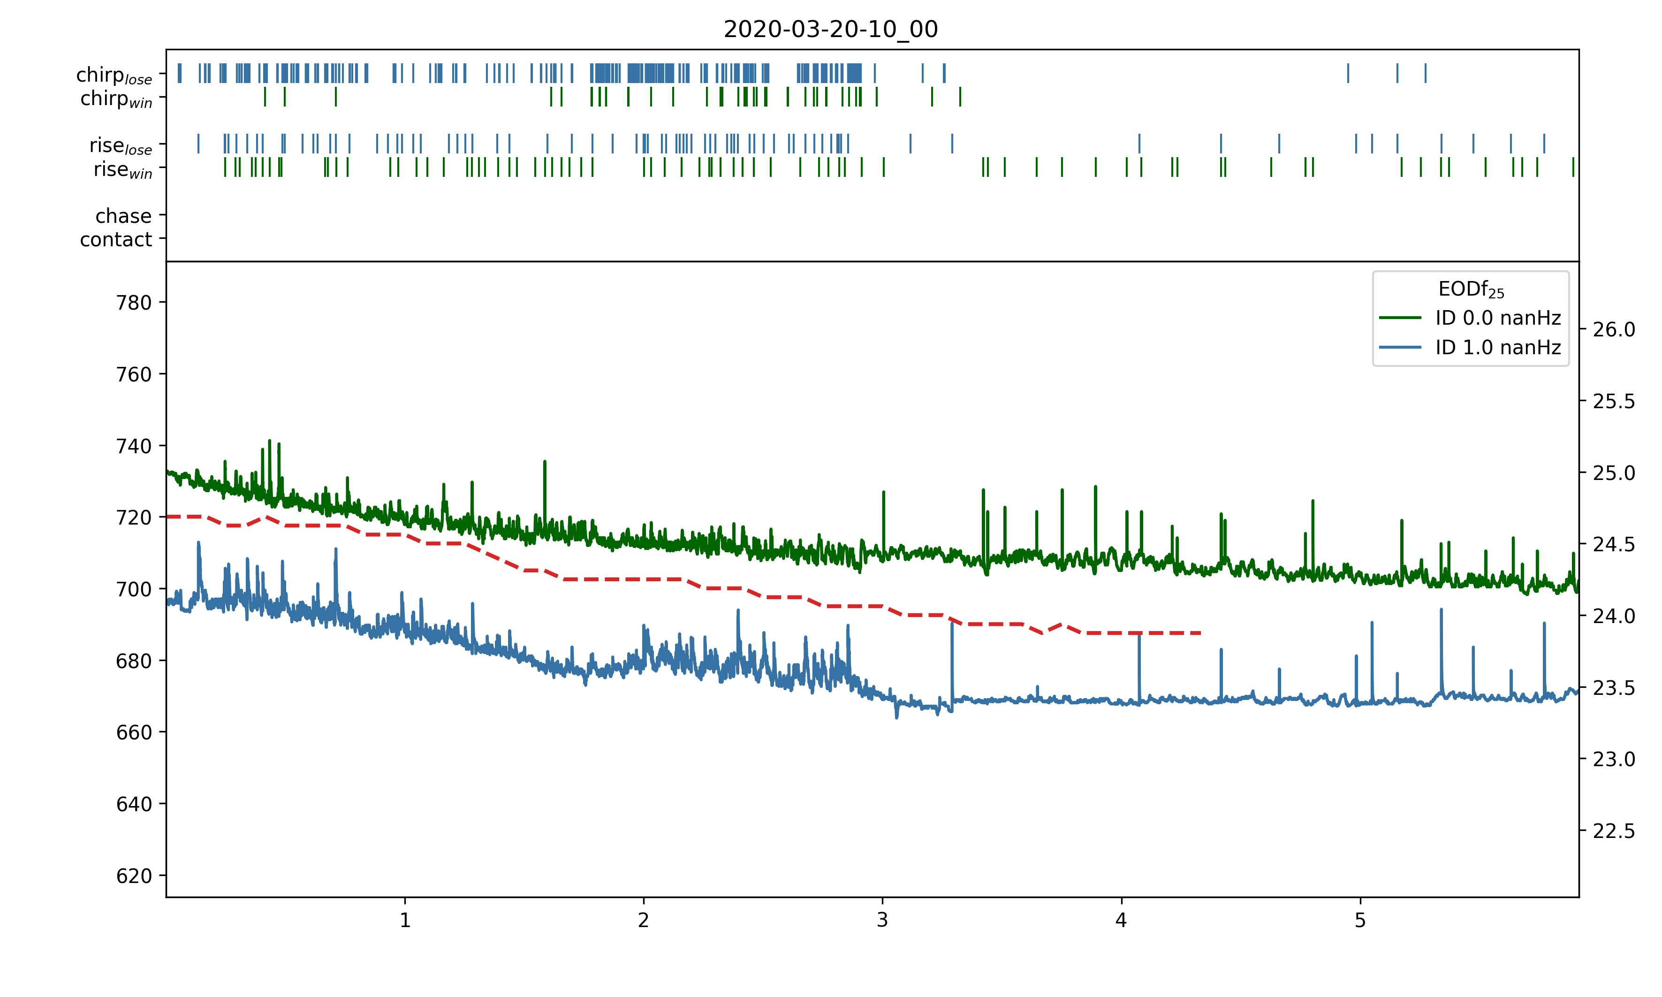This screenshot has width=1662, height=997.
Task: Click the chirp win row label
Action: point(116,99)
